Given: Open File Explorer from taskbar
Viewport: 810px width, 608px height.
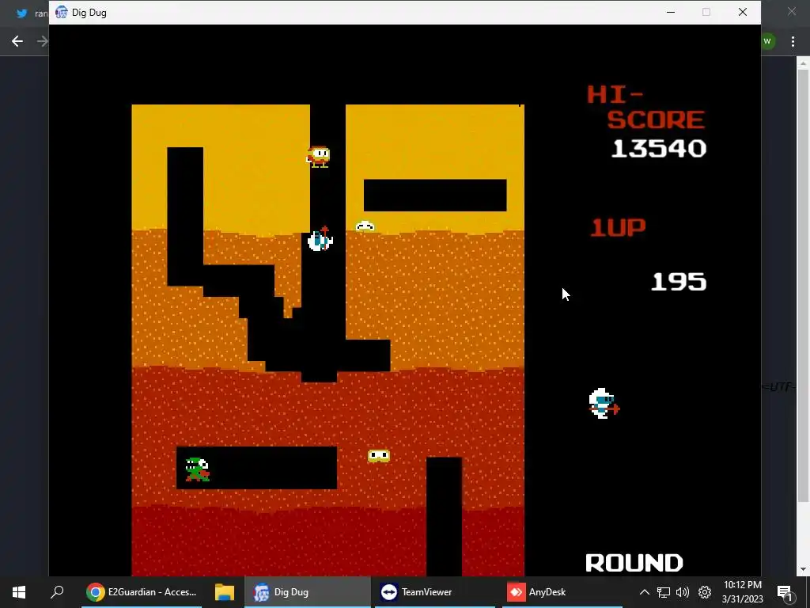Looking at the screenshot, I should (224, 592).
